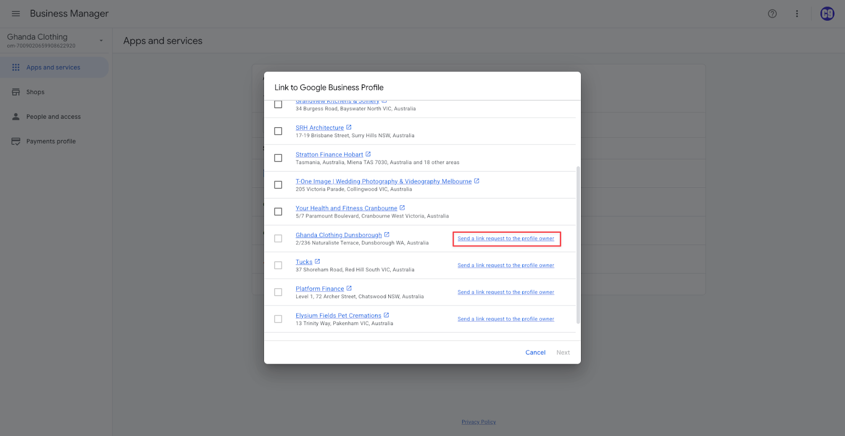Open the Shops sidebar item

click(x=35, y=92)
